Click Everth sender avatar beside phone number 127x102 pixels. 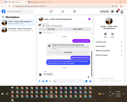coord(40,74)
